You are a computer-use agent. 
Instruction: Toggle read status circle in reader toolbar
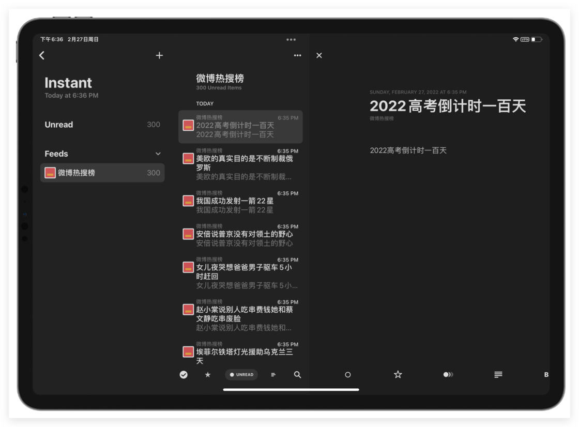tap(347, 375)
